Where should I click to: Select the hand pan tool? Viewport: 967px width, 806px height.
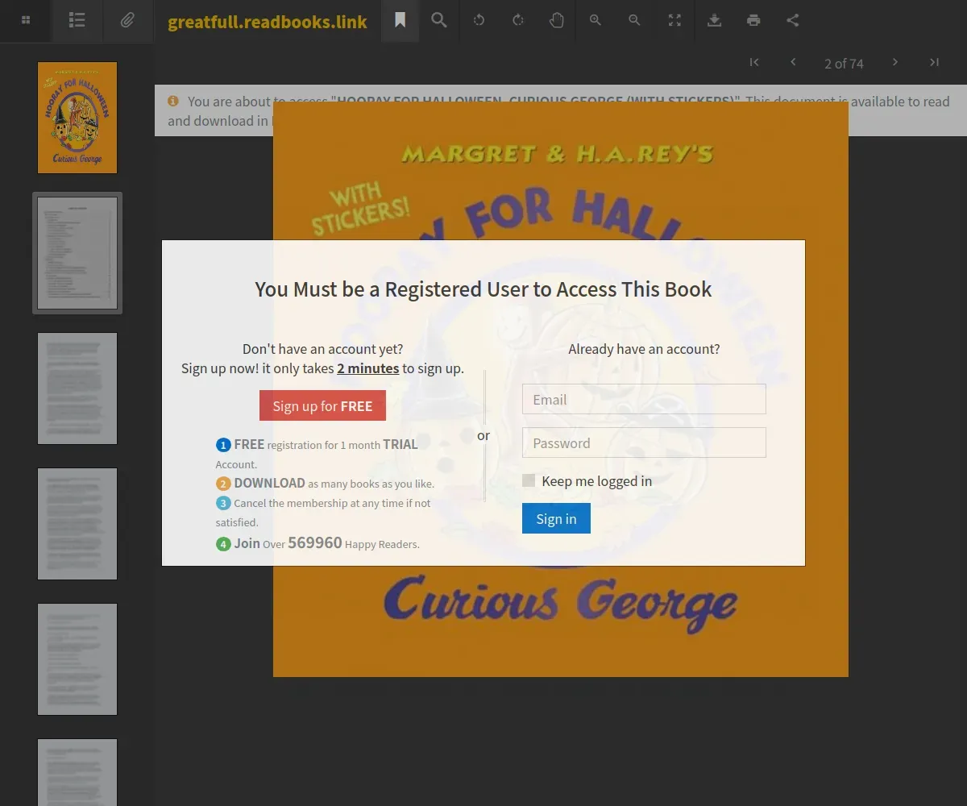[557, 20]
